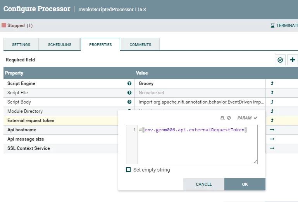Click the Groovy value cell

[x=200, y=83]
